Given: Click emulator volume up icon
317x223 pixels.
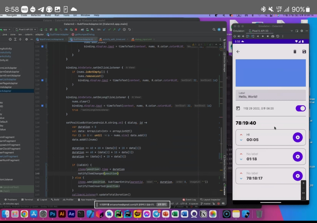Looking at the screenshot, I should point(239,36).
